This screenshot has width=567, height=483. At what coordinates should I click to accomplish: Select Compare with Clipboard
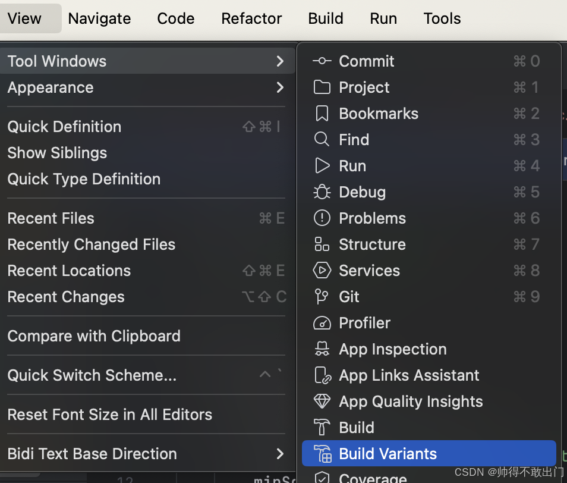tap(94, 336)
